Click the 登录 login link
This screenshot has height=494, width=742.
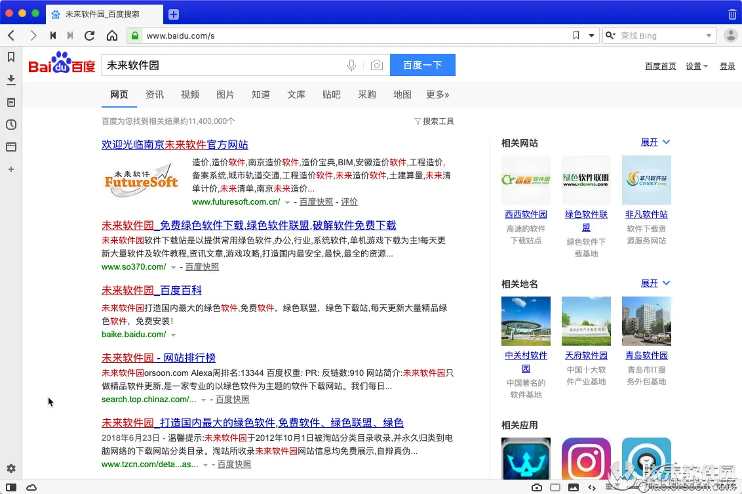click(x=728, y=66)
